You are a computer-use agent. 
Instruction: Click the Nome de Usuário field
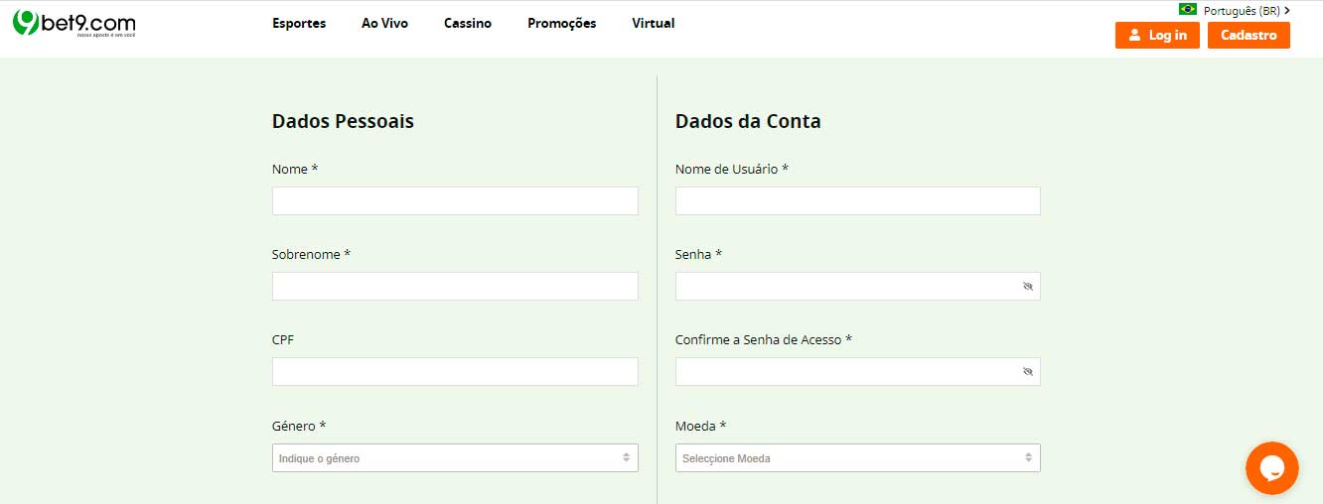[x=858, y=200]
